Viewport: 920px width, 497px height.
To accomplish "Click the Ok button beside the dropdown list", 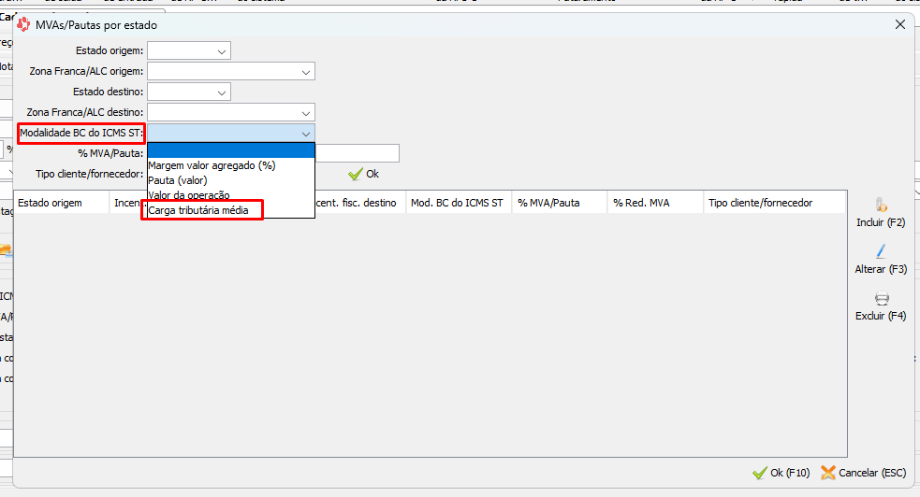I will coord(363,174).
